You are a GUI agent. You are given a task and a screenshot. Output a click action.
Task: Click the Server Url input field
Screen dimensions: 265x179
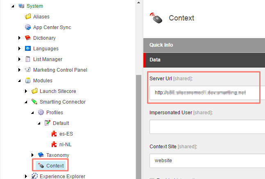tap(204, 93)
